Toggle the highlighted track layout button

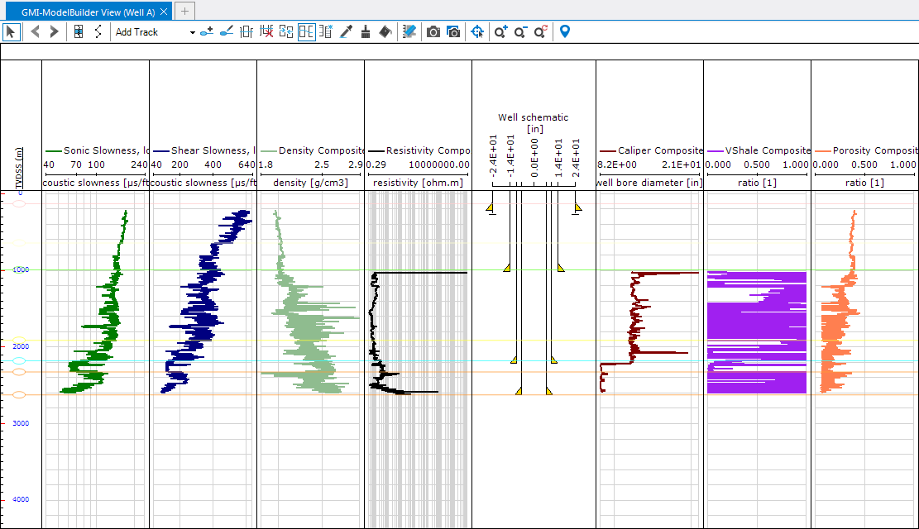tap(306, 32)
